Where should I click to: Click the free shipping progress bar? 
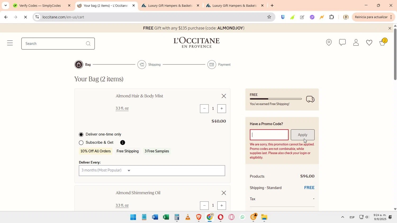276,99
